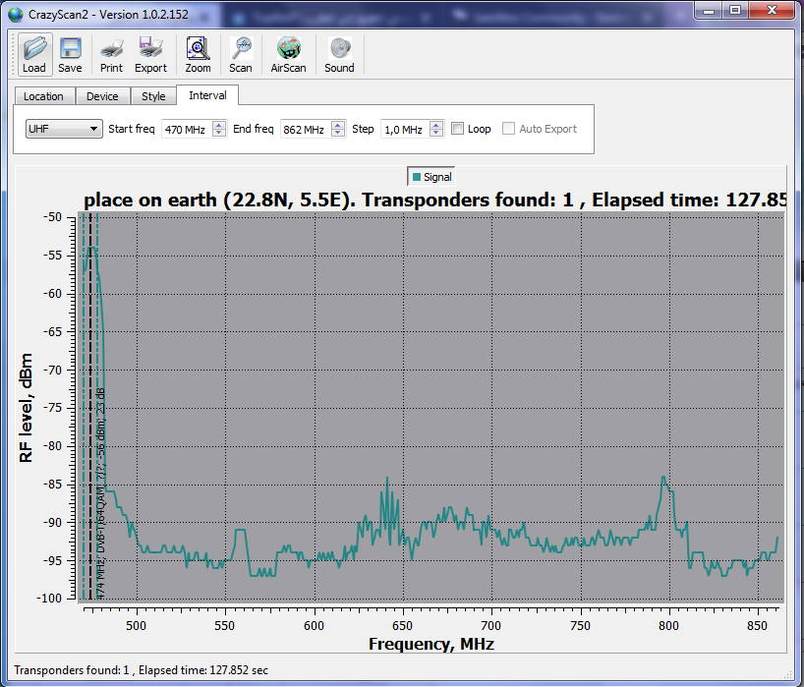The image size is (804, 687).
Task: Switch to the Device tab
Action: 102,96
